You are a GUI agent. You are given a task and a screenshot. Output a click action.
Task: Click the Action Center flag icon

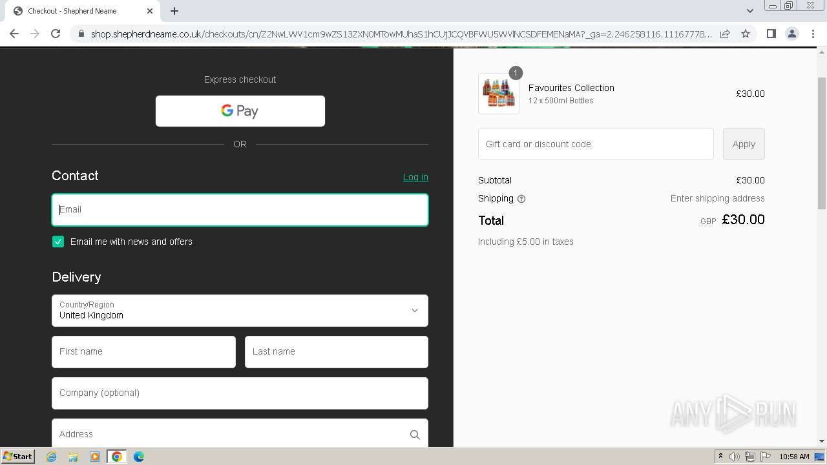766,457
